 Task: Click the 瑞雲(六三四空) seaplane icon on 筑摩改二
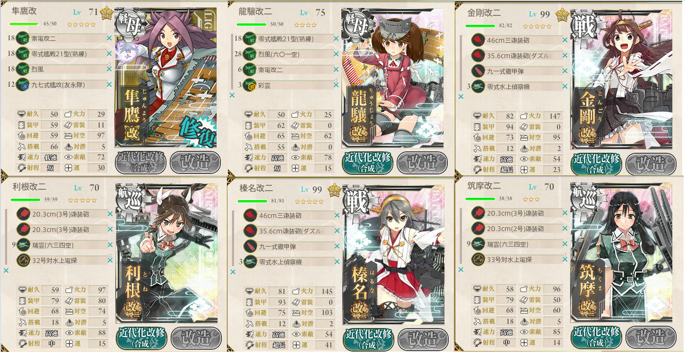(478, 244)
